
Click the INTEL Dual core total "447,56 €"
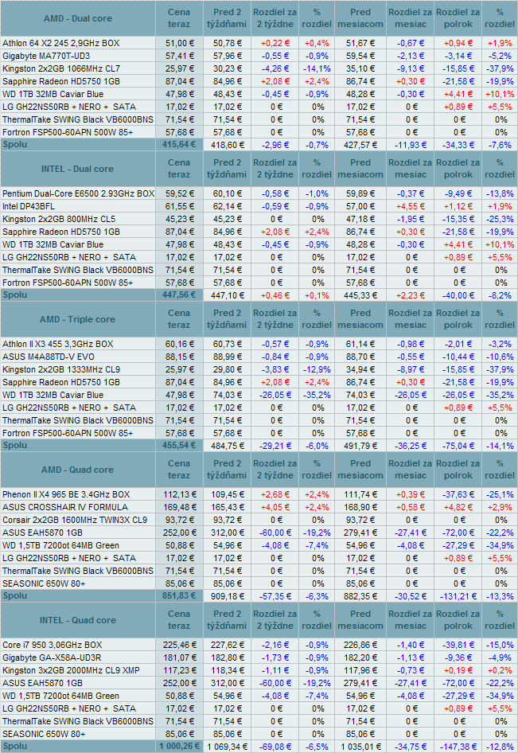point(179,295)
